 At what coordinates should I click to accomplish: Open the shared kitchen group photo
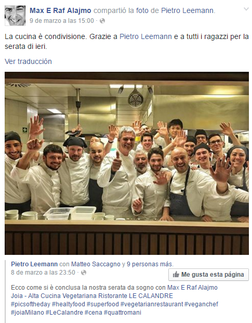click(x=127, y=163)
